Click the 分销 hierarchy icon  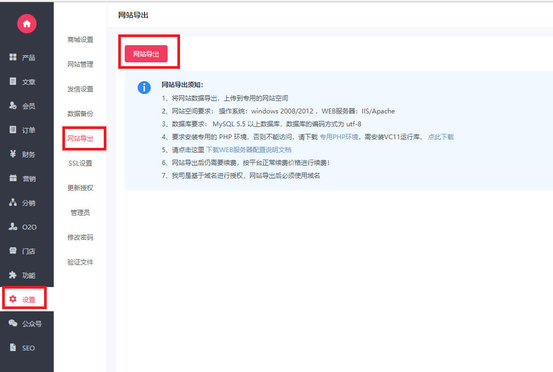13,203
